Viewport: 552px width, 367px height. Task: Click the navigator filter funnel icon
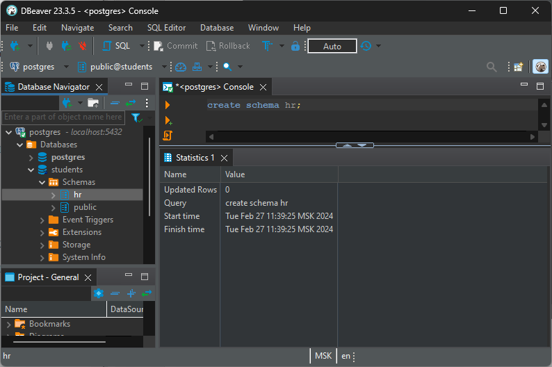[136, 117]
